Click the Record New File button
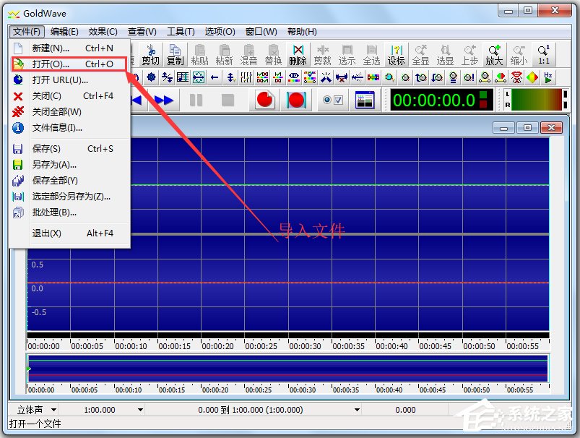This screenshot has height=438, width=580. pos(264,100)
